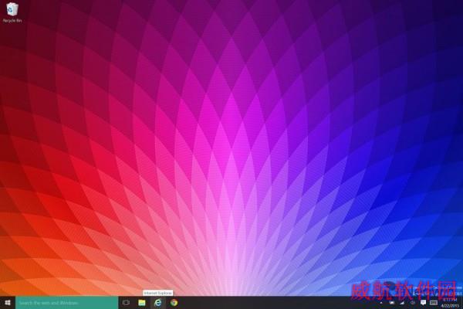Open the battery status tray icon
This screenshot has height=309, width=463.
click(392, 303)
